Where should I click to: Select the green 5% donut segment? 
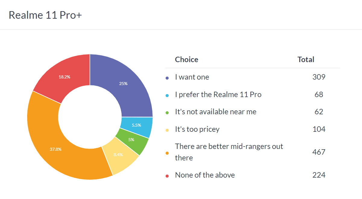131,140
